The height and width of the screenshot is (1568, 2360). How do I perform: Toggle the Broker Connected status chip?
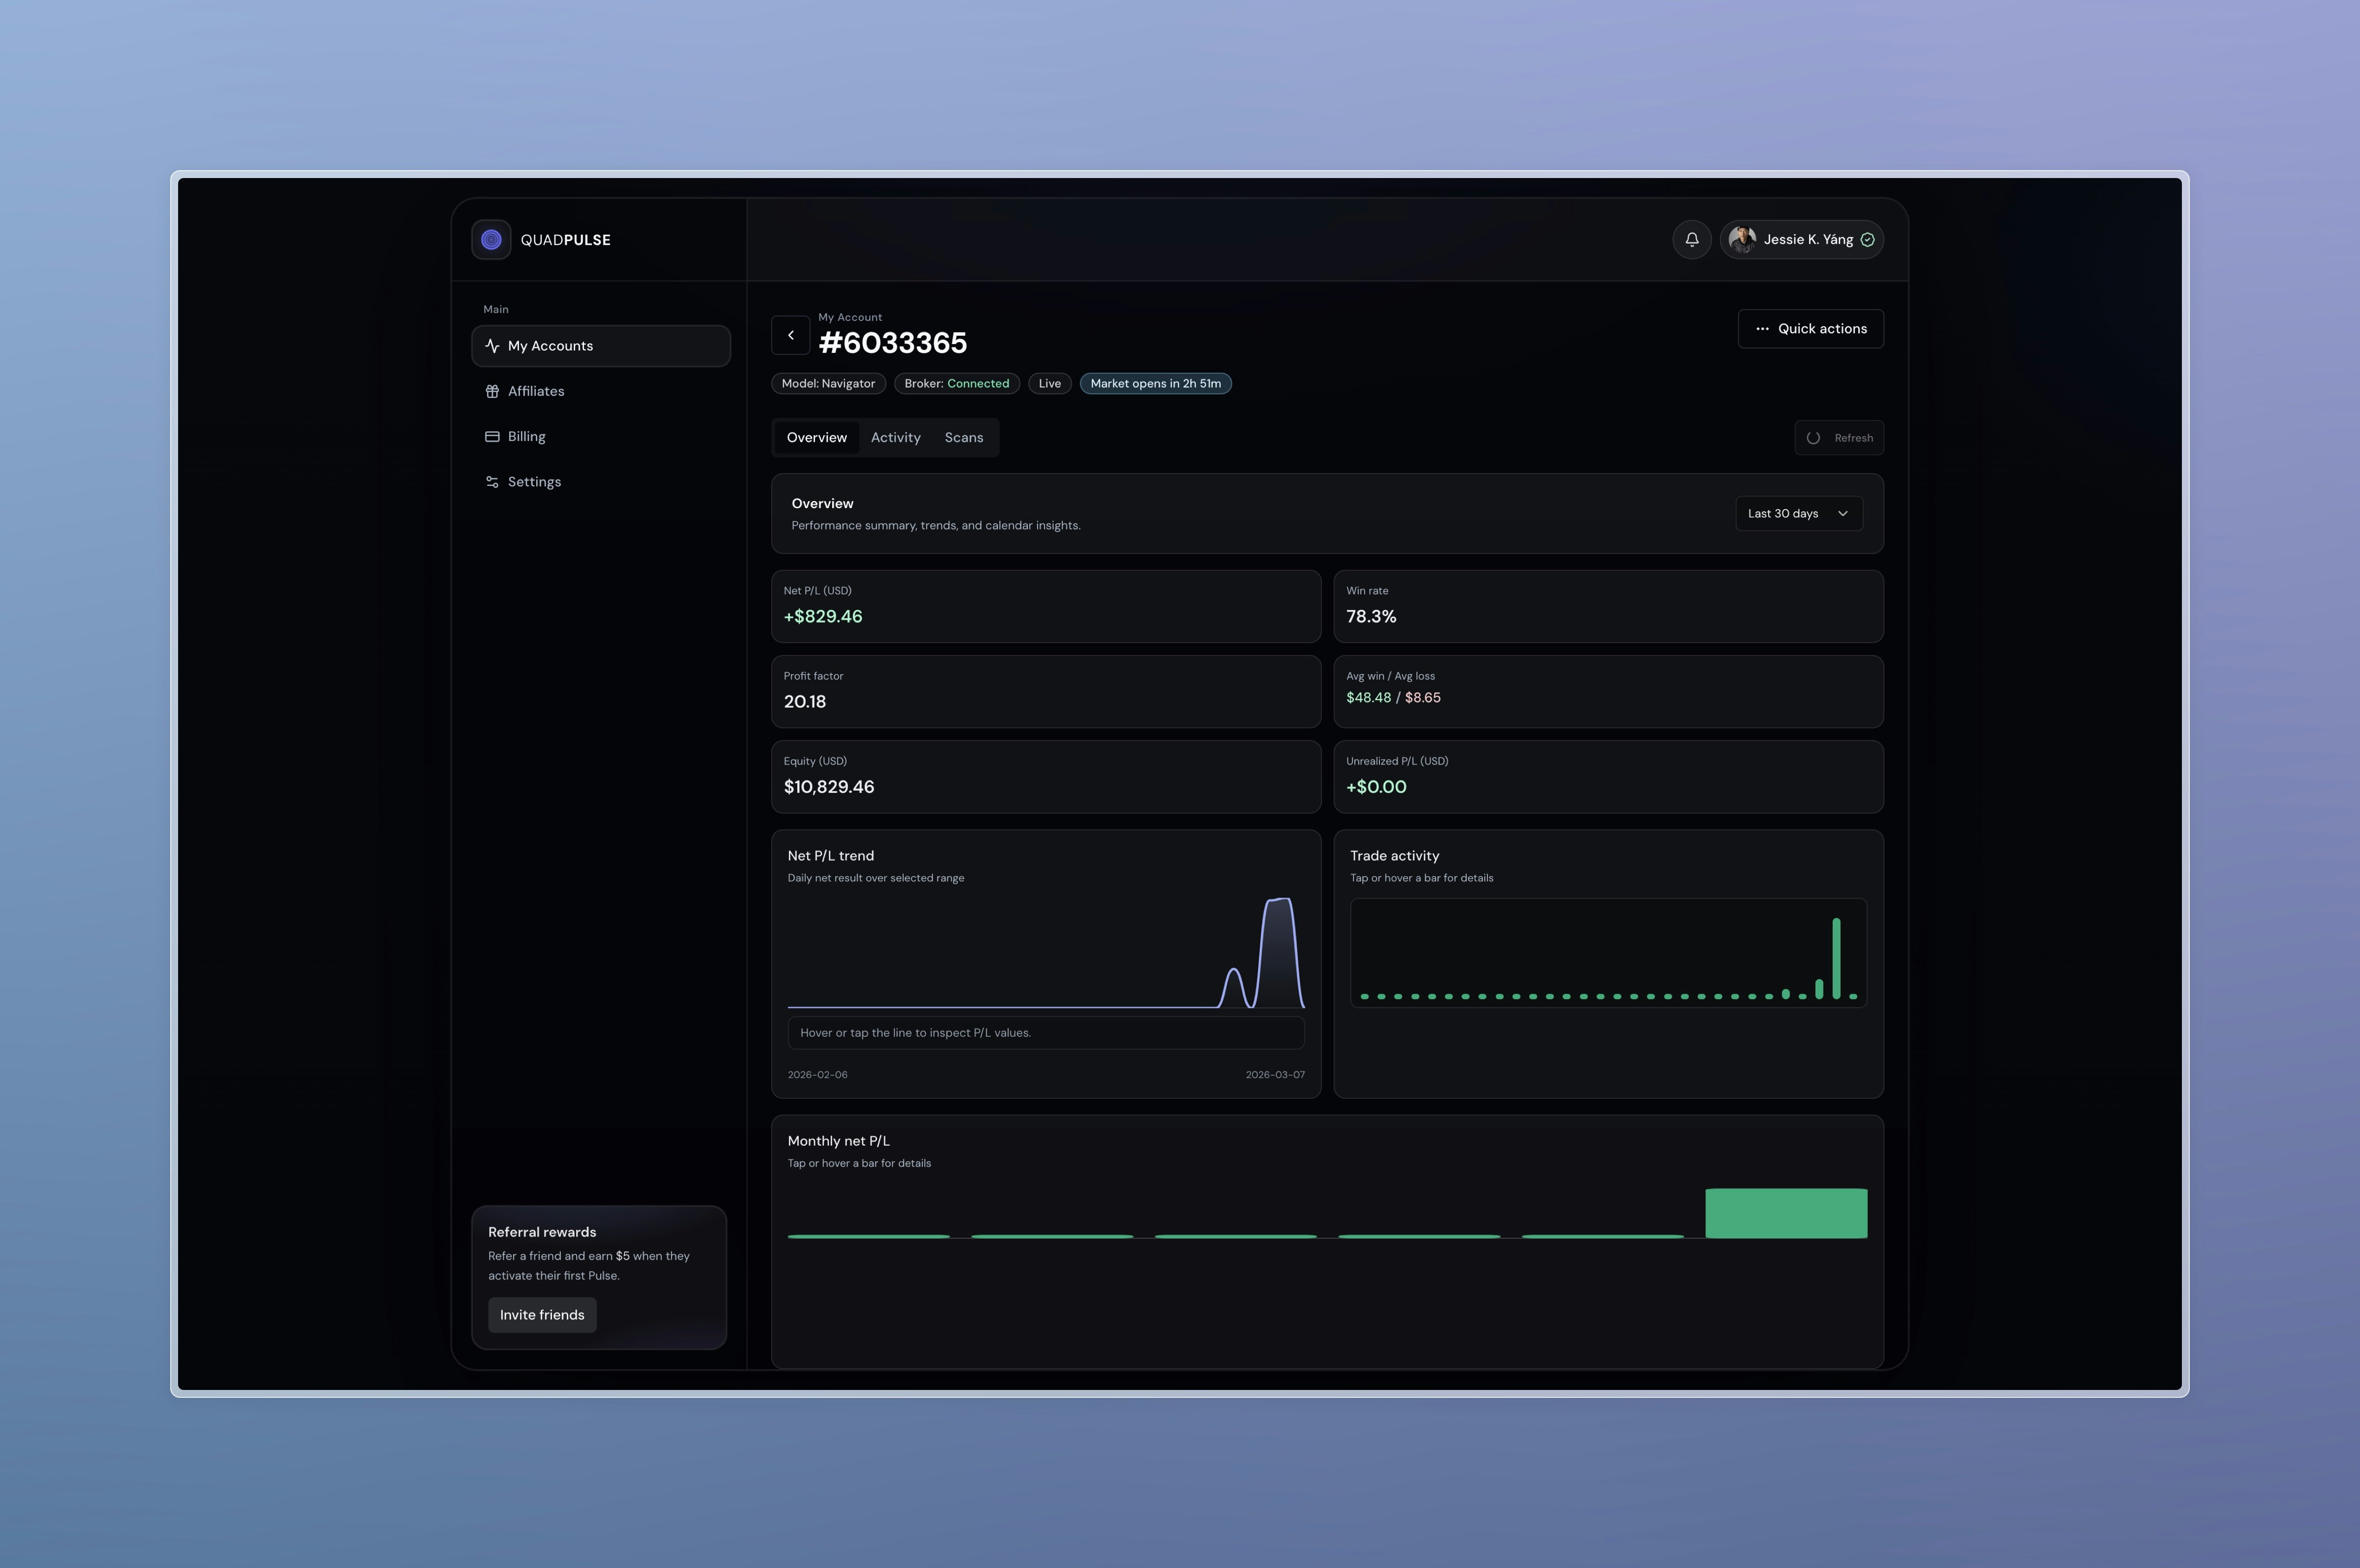[x=956, y=383]
